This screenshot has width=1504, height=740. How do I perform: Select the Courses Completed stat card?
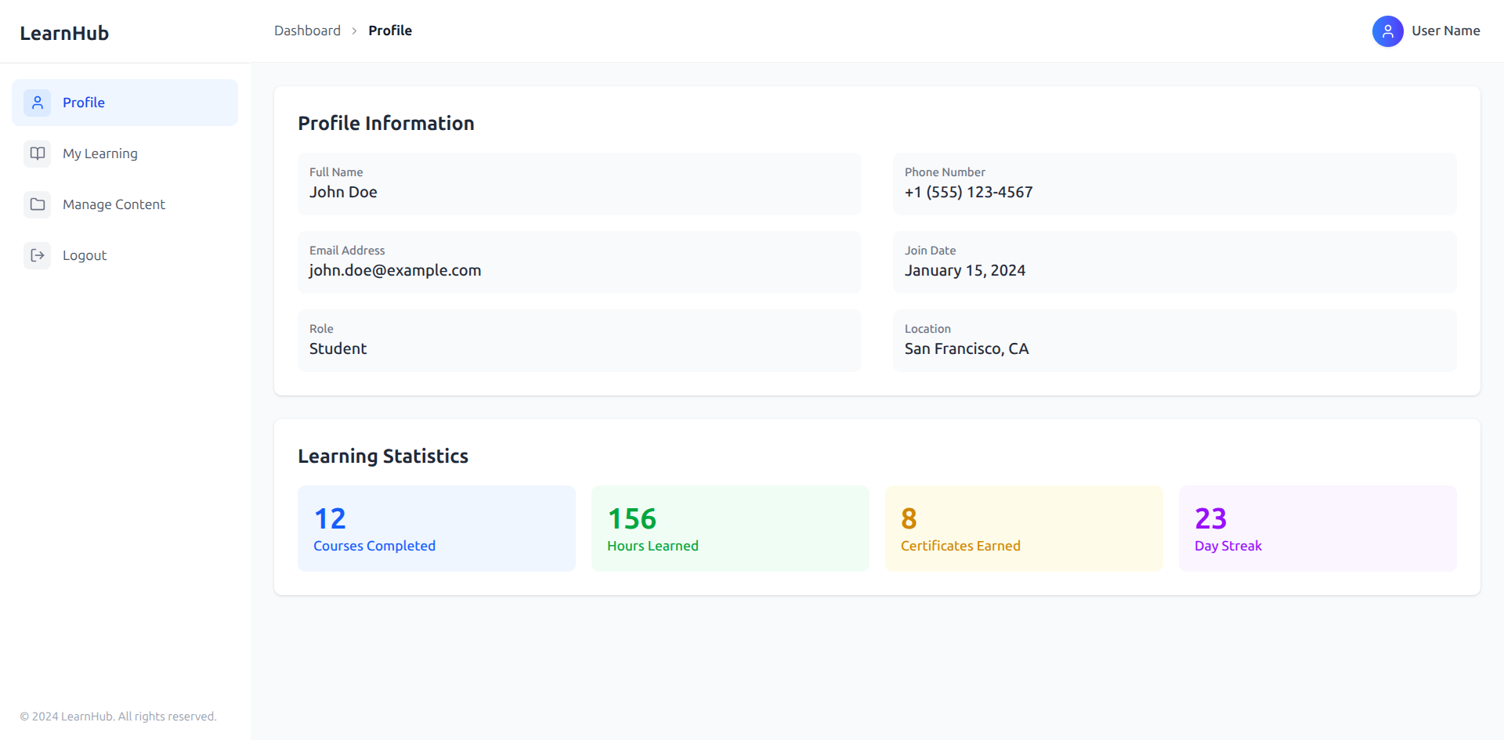pyautogui.click(x=436, y=529)
